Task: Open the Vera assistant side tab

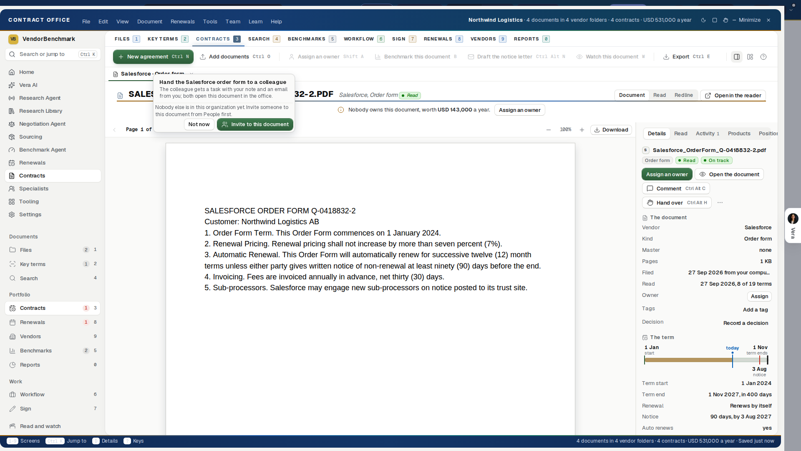Action: [793, 225]
